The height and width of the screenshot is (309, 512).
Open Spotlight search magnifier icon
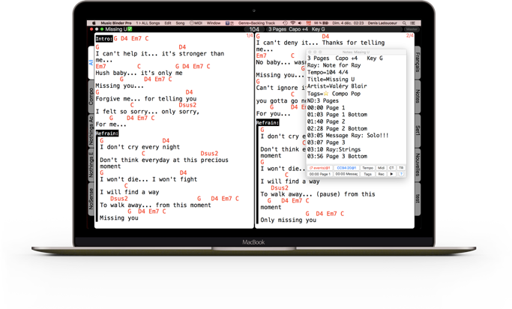coord(404,23)
